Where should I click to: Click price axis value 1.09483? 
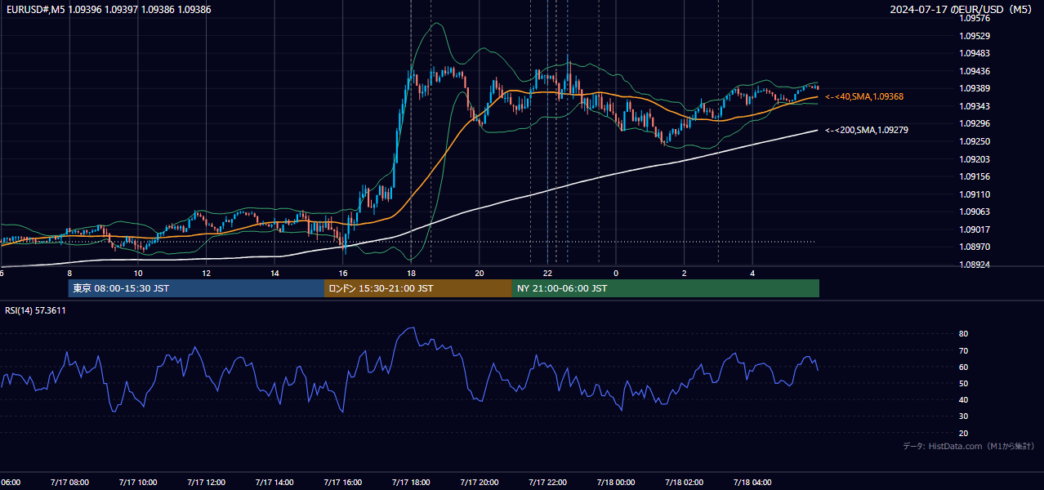point(975,53)
